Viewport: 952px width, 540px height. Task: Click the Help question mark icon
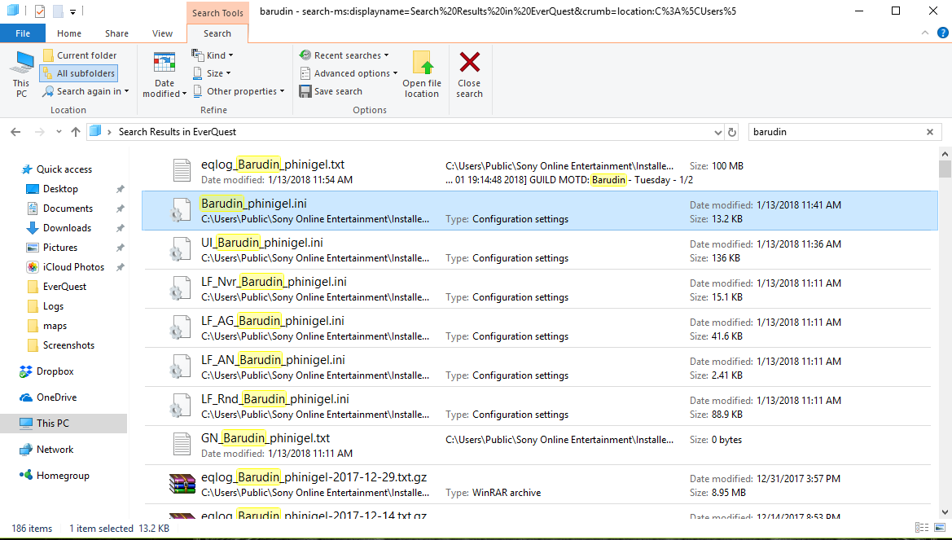(941, 33)
